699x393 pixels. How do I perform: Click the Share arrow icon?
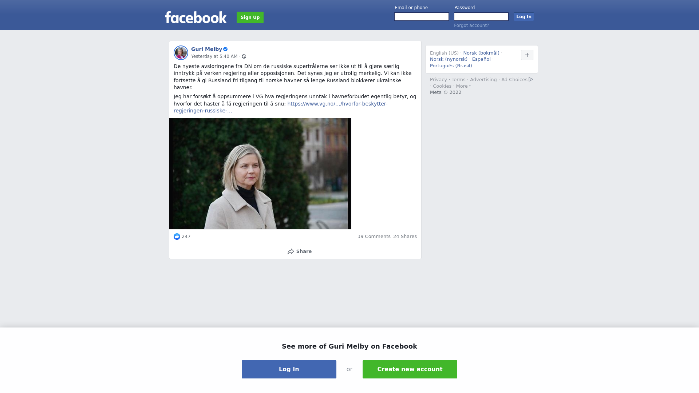(x=291, y=251)
